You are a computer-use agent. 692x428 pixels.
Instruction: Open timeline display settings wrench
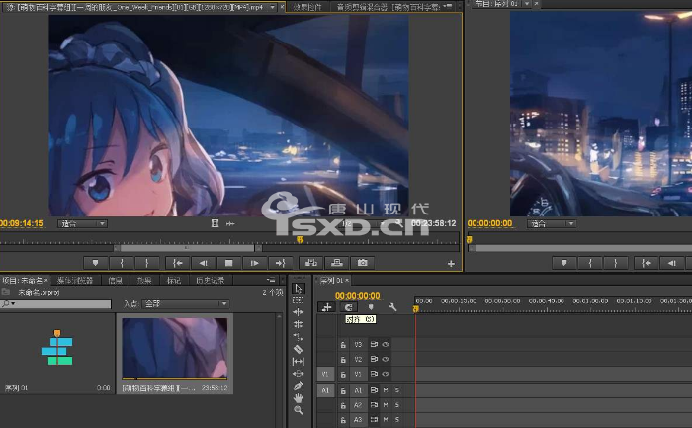[392, 307]
